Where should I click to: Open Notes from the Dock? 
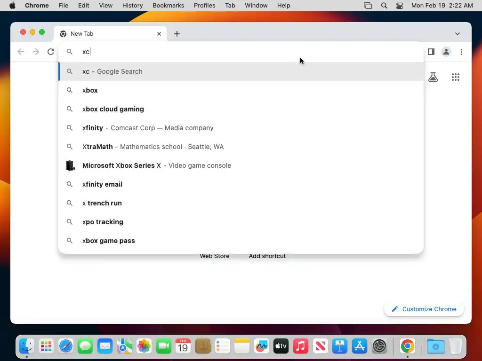242,346
